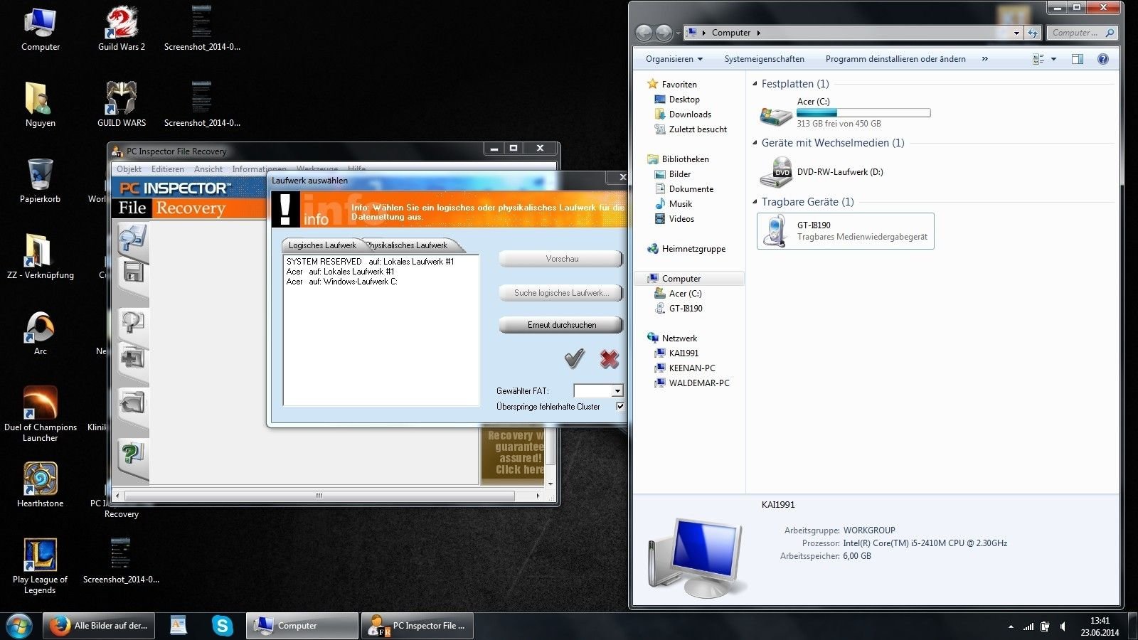Click the Explorer search Computer field
This screenshot has height=640, width=1138.
point(1081,33)
